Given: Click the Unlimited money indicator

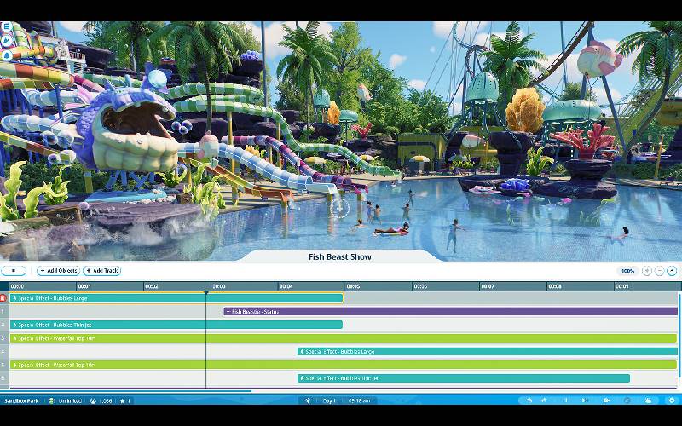Looking at the screenshot, I should click(x=66, y=400).
